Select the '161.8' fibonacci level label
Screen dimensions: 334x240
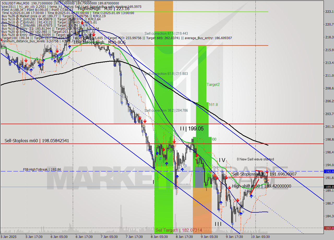(x=213, y=104)
